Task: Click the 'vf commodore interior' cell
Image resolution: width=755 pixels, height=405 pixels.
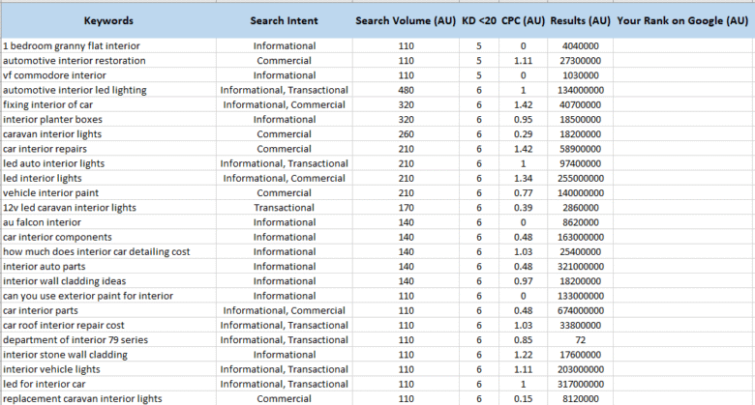Action: click(x=108, y=75)
